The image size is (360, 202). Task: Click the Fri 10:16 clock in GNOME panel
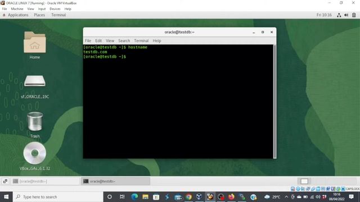(x=324, y=15)
